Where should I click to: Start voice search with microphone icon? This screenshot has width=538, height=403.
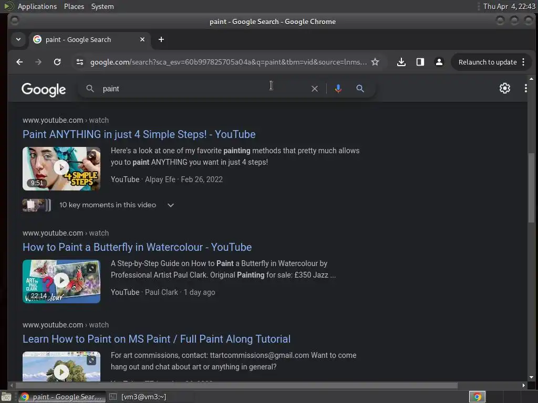pos(338,89)
